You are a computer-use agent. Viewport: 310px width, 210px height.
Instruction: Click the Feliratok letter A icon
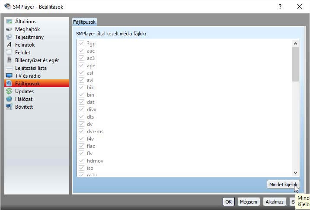(9, 44)
